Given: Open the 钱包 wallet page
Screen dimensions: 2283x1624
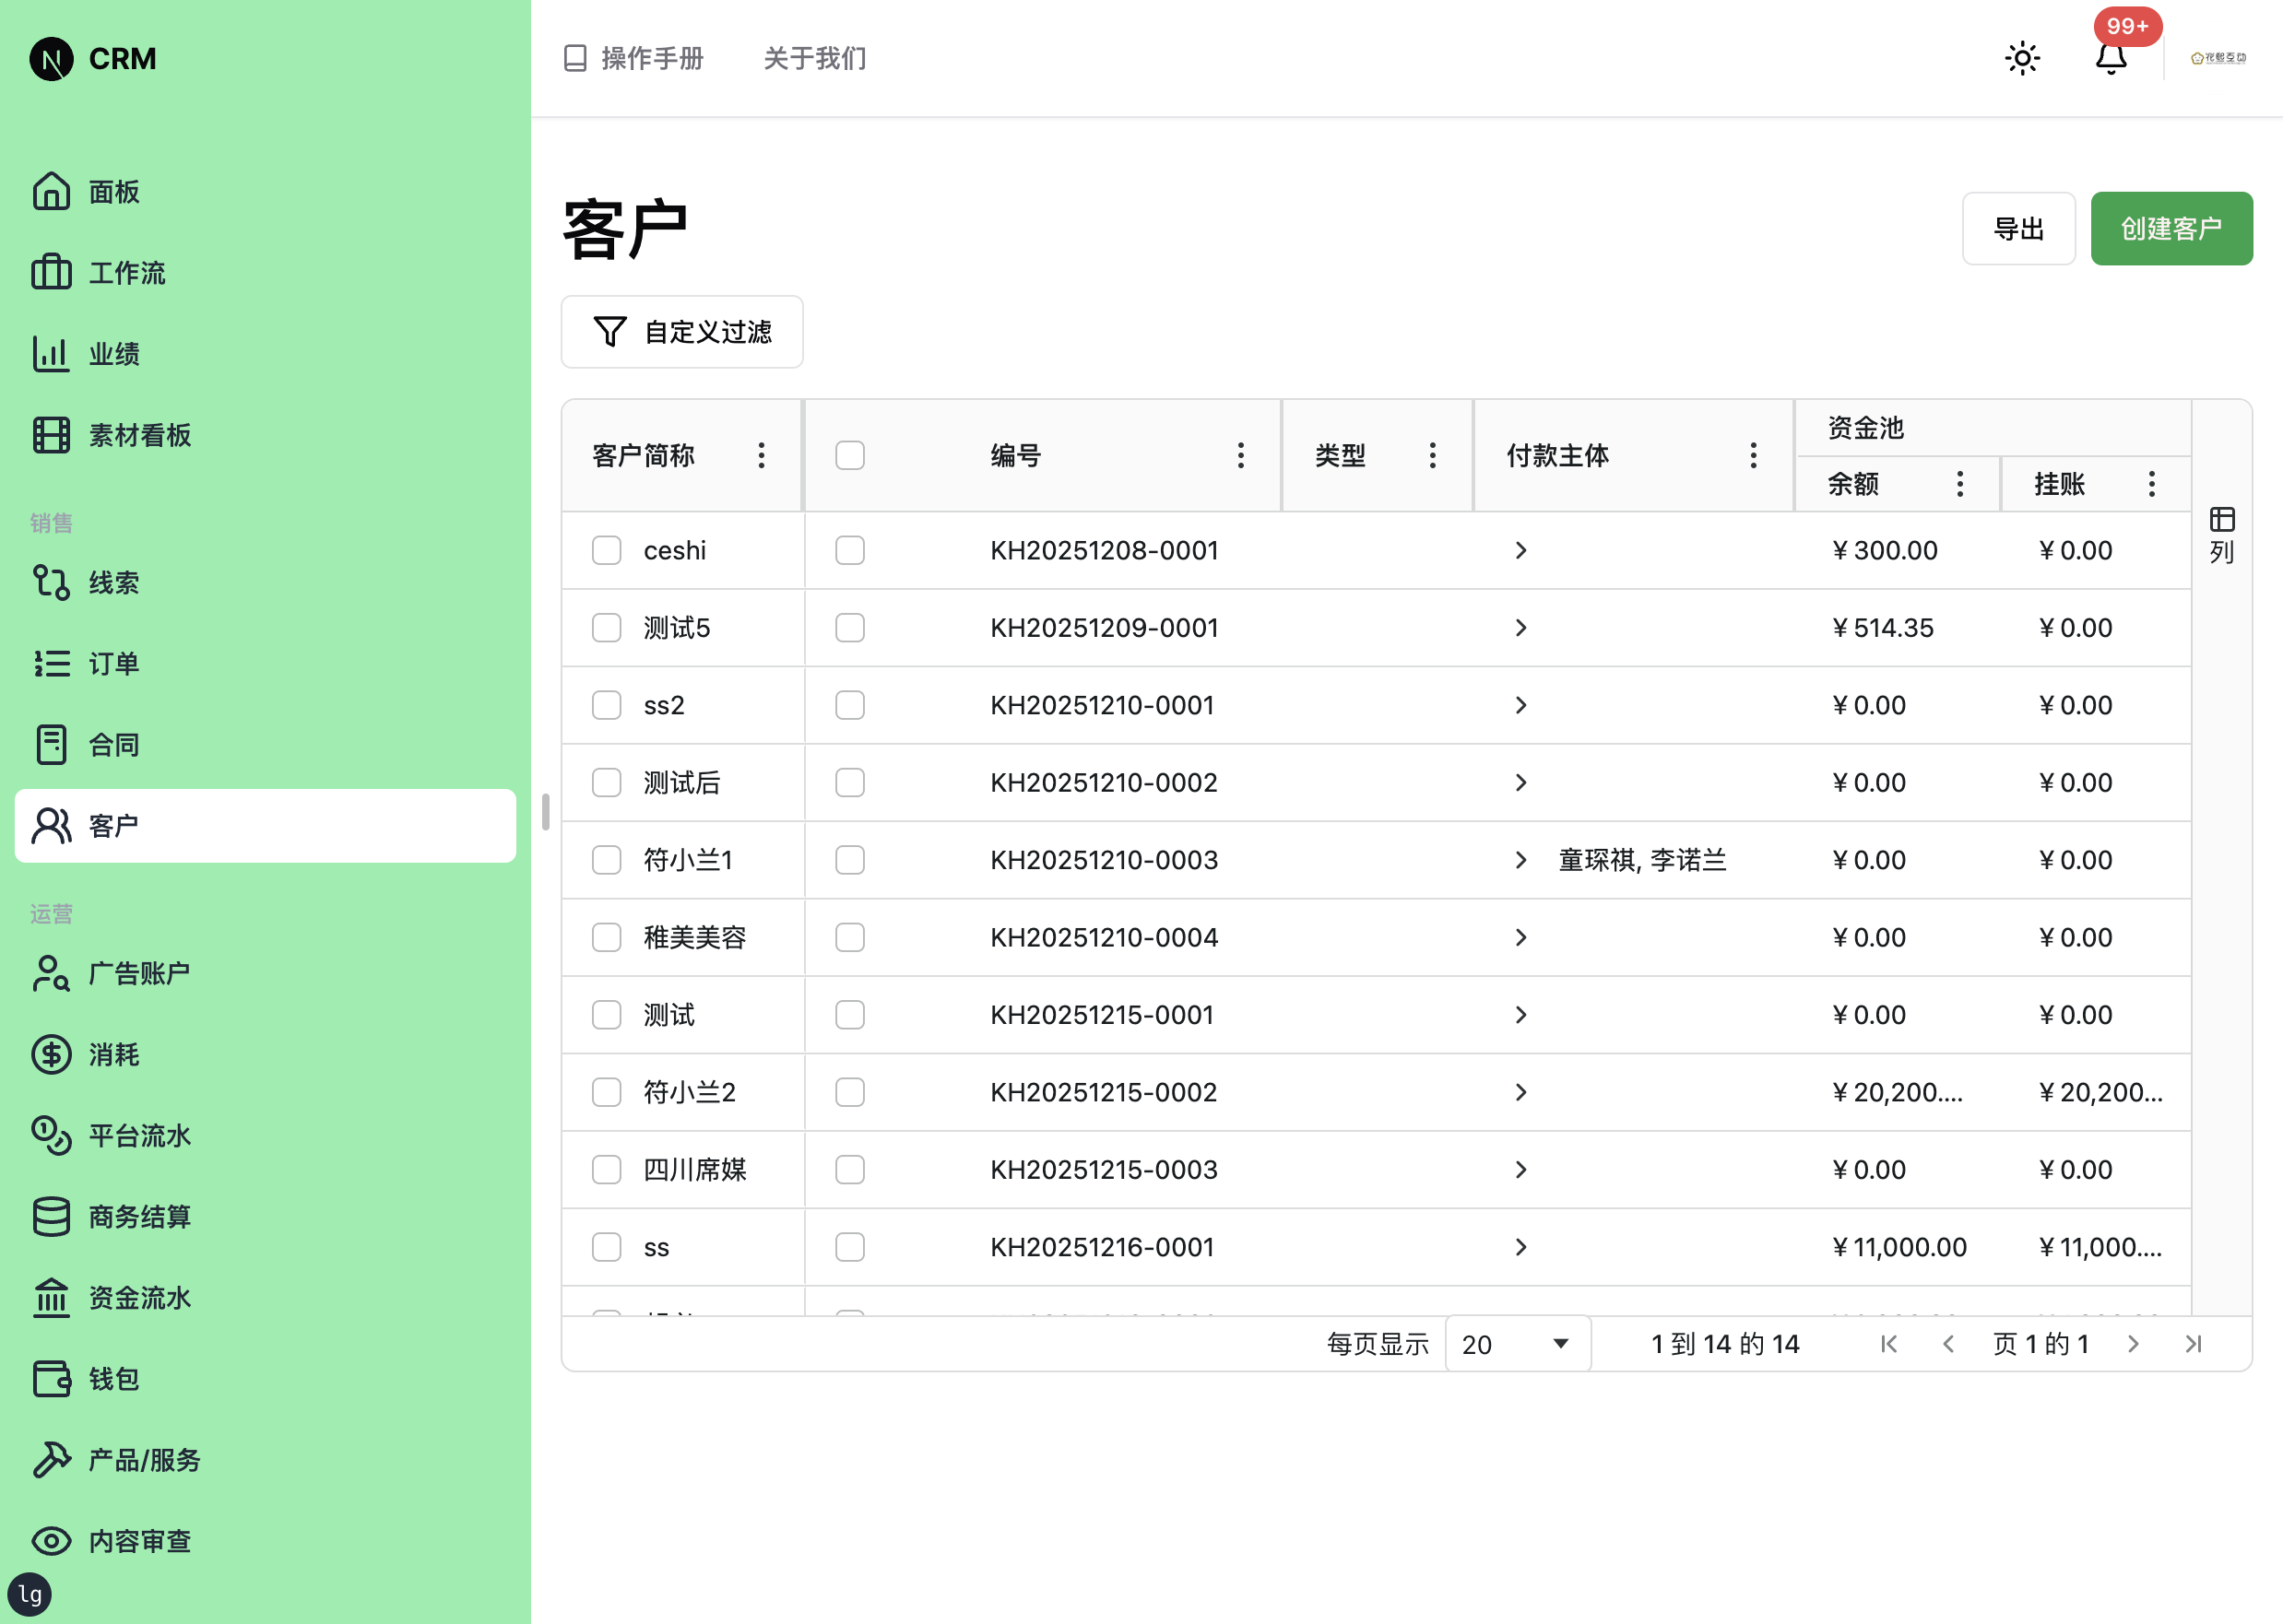Looking at the screenshot, I should click(113, 1379).
